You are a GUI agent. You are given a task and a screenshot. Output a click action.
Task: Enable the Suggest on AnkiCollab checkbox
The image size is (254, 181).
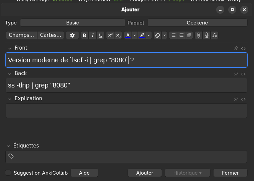(8, 173)
